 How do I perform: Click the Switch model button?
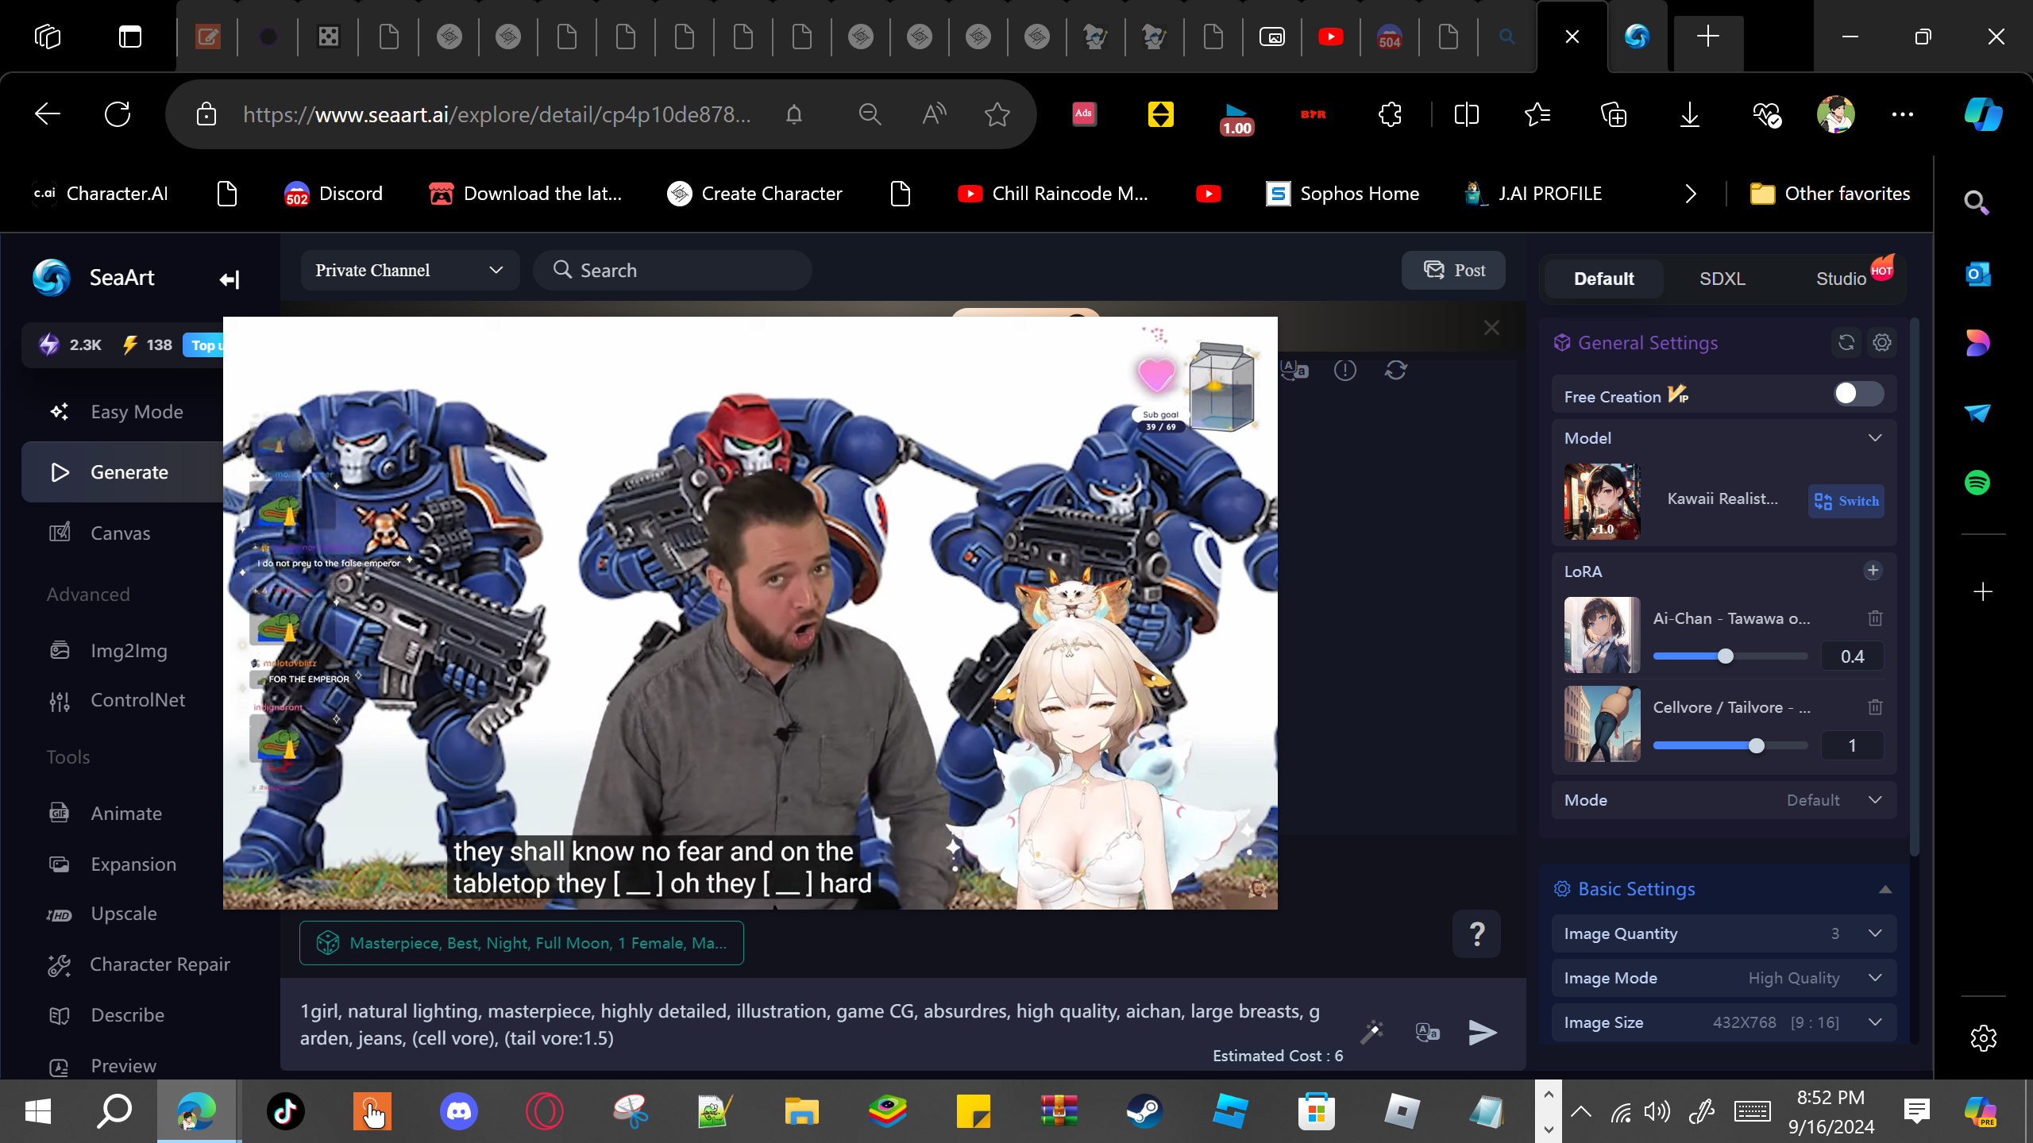coord(1846,501)
